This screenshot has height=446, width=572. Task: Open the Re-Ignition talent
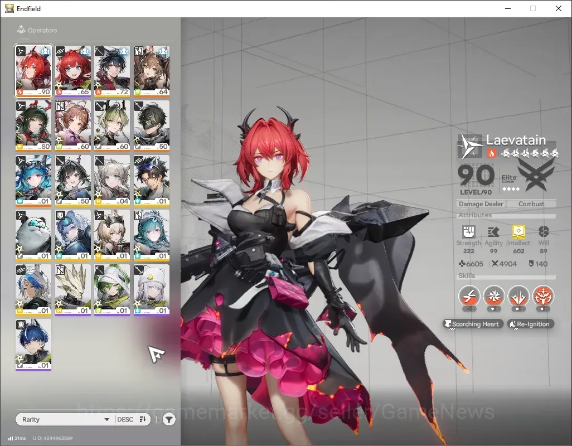531,324
